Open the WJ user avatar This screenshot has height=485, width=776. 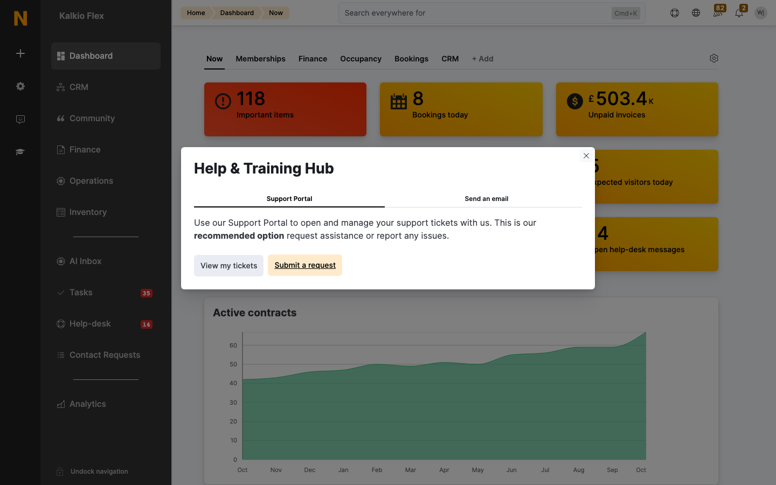tap(761, 13)
